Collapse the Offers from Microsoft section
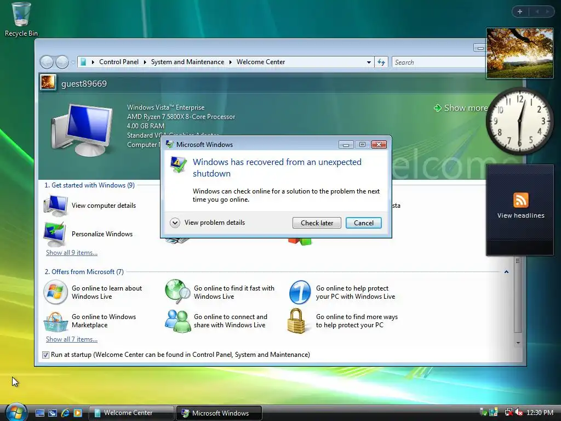This screenshot has height=421, width=561. [x=506, y=272]
